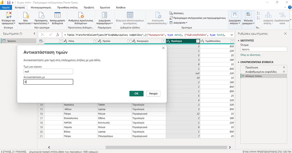Open Ιδιότητες in the Ερώτημα group
Image resolution: width=292 pixels, height=153 pixels.
(x=177, y=13)
